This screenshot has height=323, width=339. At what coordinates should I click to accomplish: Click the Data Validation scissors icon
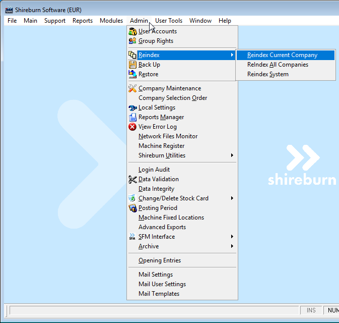(x=132, y=179)
